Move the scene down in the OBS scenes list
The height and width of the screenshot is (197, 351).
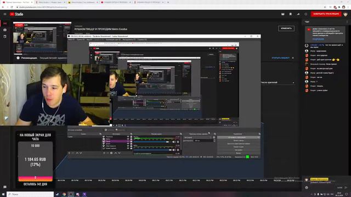[x=81, y=153]
